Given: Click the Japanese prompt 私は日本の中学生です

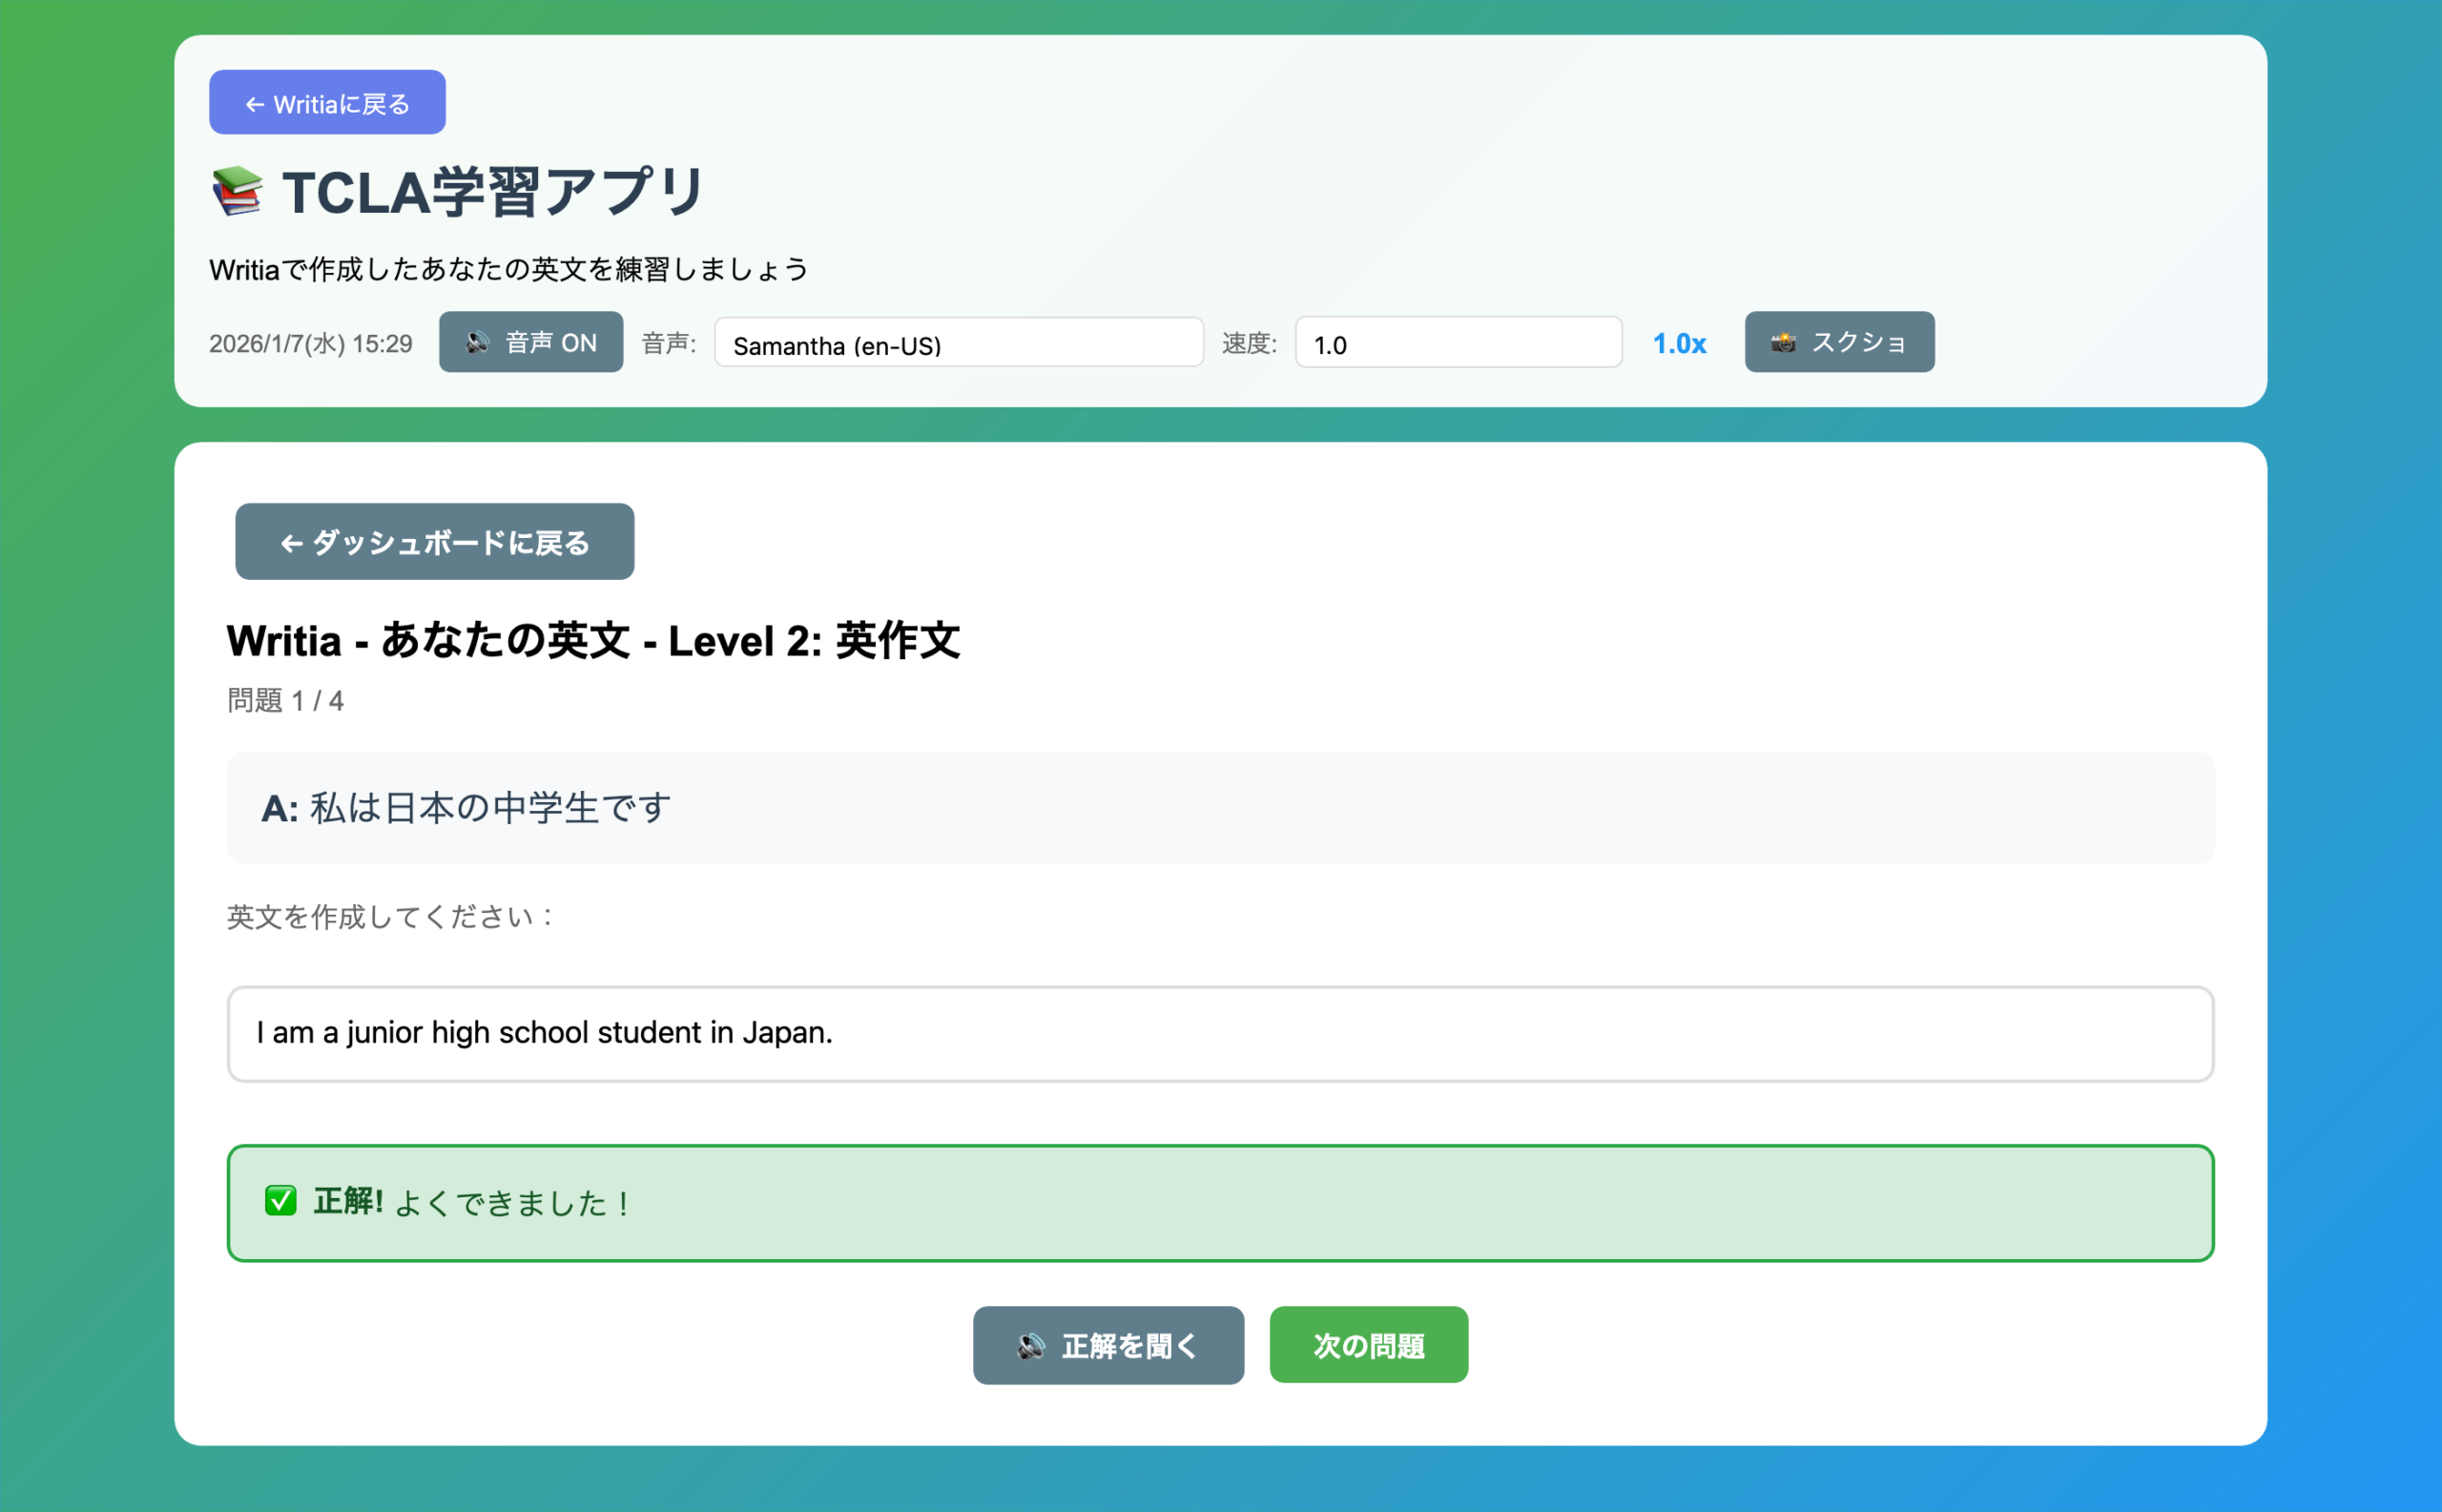Looking at the screenshot, I should point(490,808).
